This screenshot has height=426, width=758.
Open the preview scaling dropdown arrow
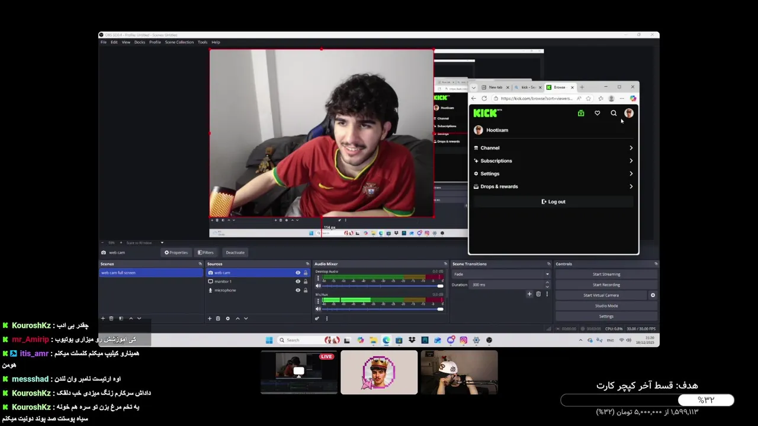[x=162, y=243]
